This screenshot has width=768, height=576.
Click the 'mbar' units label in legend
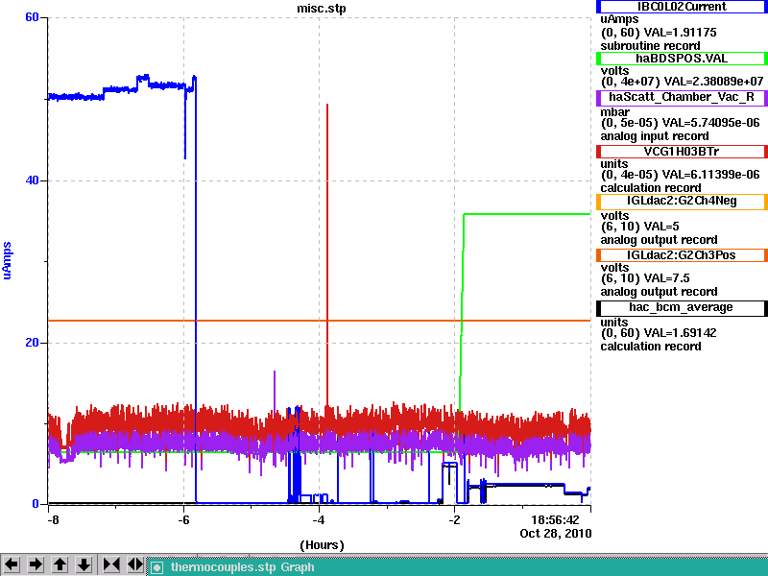pos(614,111)
